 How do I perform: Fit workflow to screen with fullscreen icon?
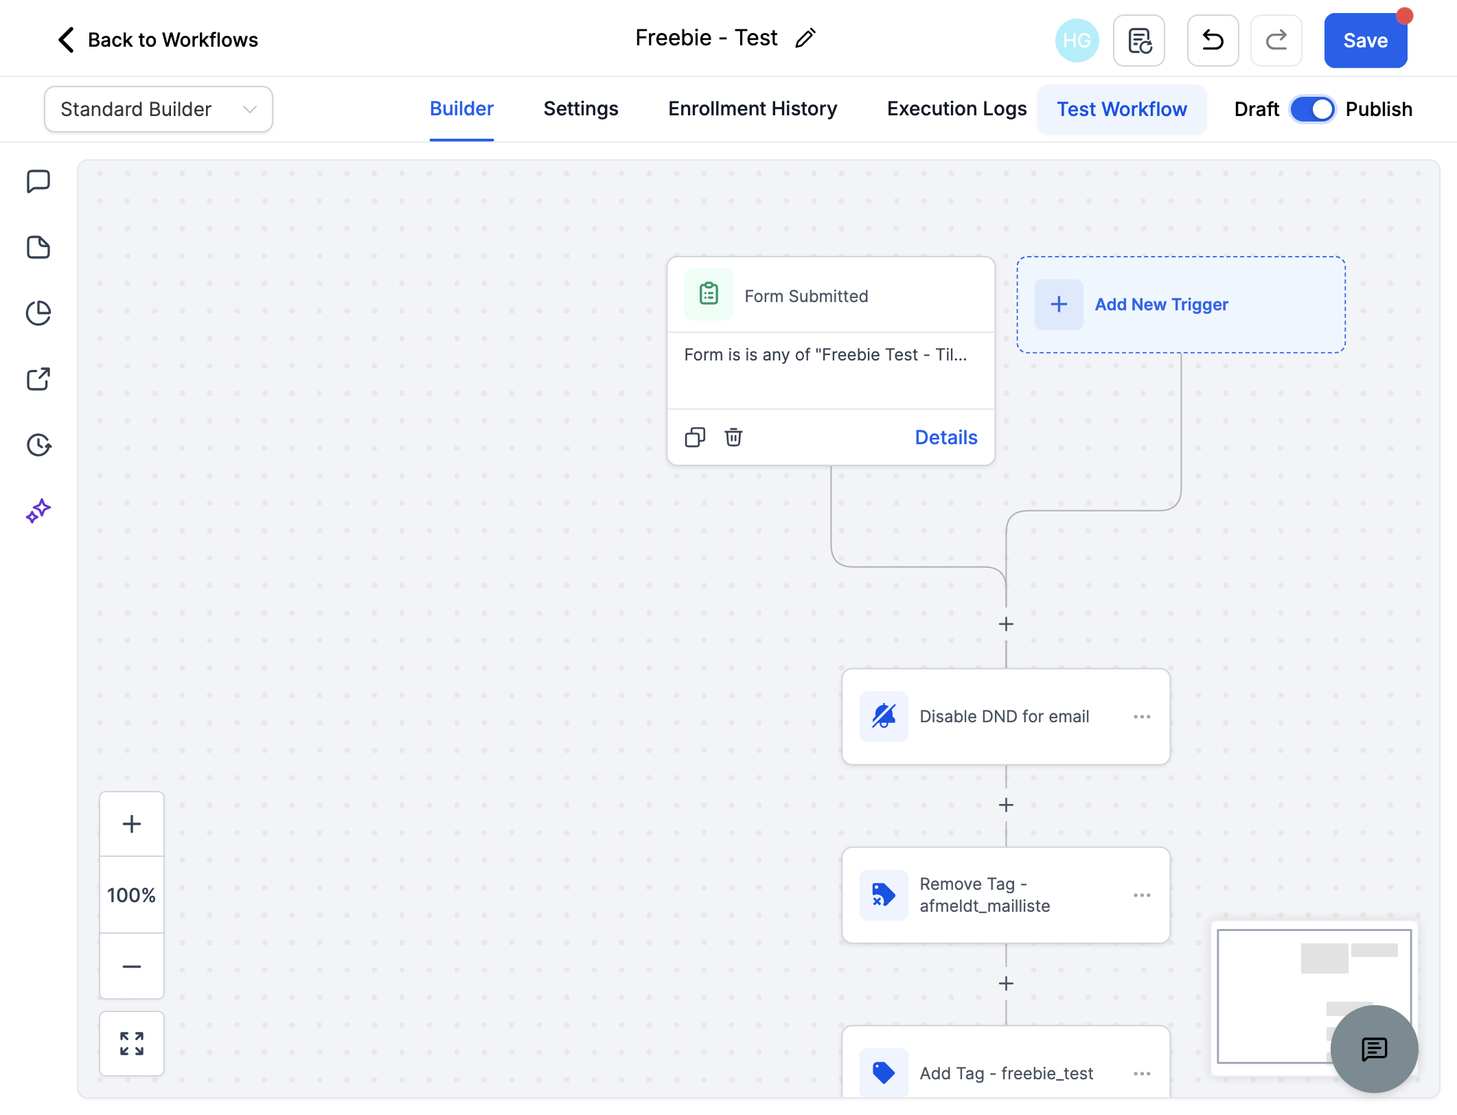click(x=132, y=1044)
